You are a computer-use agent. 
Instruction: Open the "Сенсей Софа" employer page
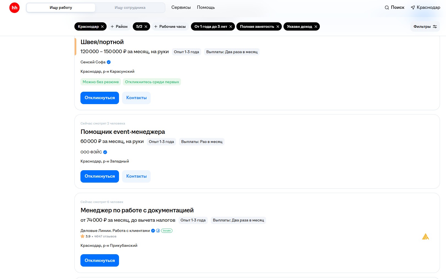coord(93,62)
